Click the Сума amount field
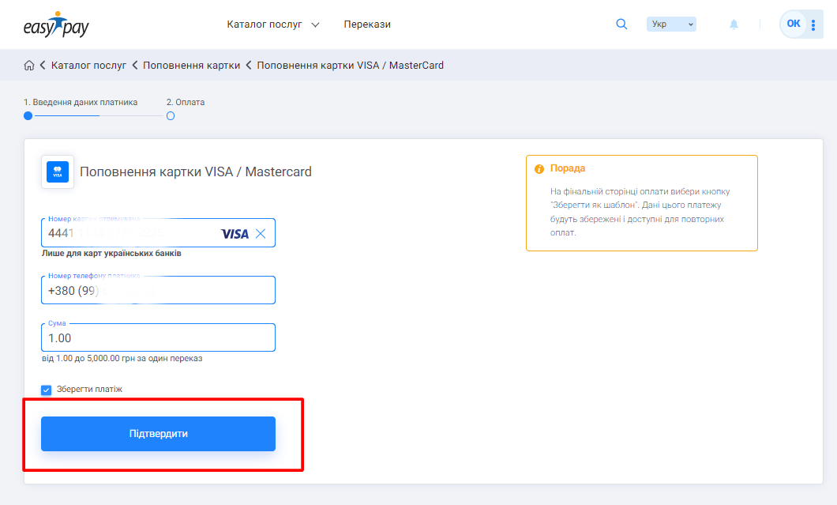The width and height of the screenshot is (837, 505). click(158, 338)
